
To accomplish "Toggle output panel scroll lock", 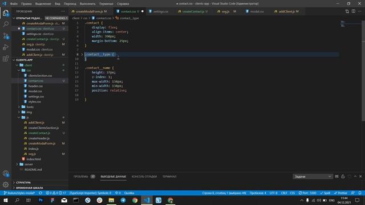I will (x=343, y=177).
